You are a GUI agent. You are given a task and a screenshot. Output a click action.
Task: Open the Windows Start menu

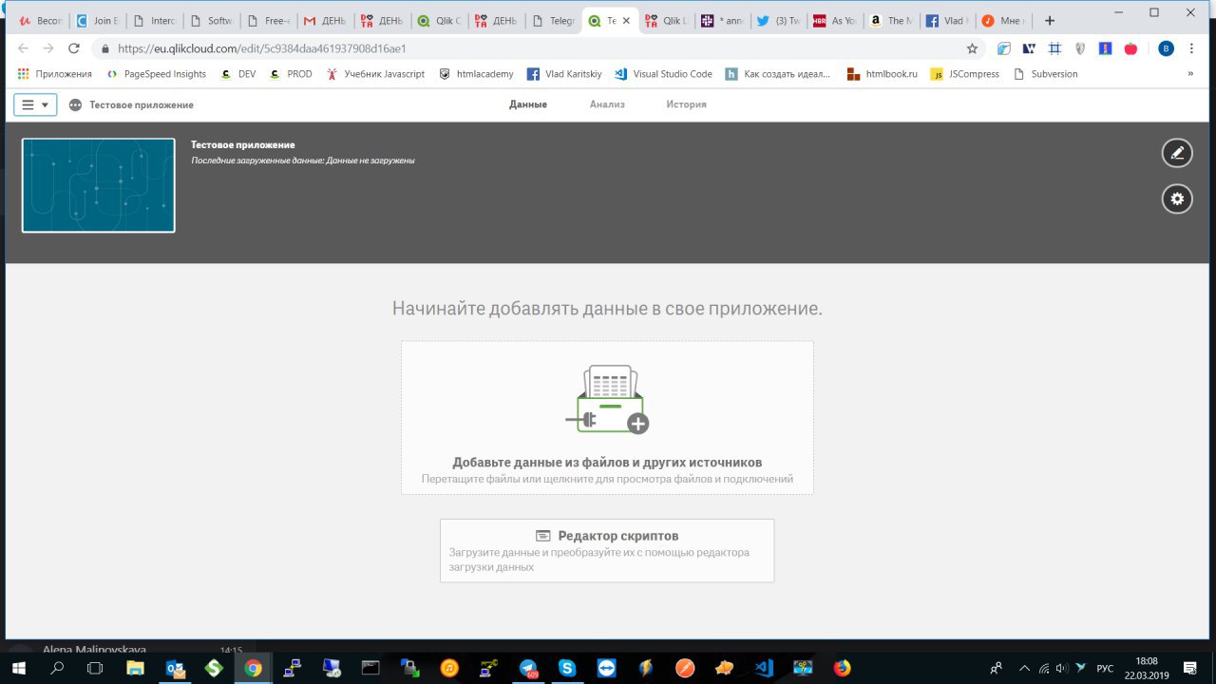(x=19, y=668)
